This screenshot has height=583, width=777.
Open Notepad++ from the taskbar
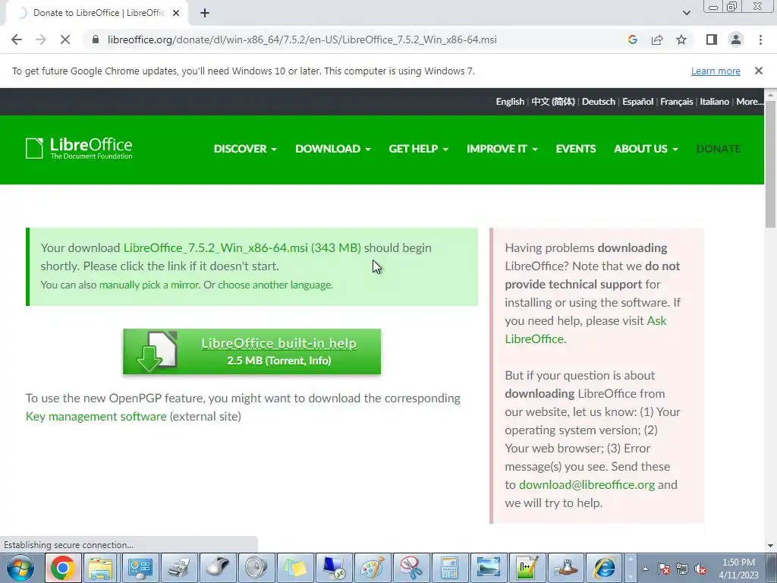point(527,568)
